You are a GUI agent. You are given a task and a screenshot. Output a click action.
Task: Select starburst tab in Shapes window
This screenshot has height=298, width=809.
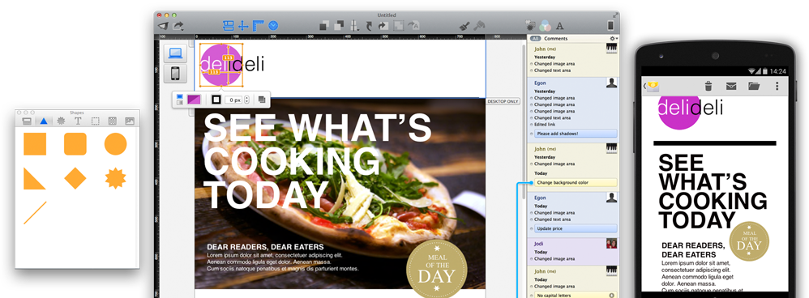click(x=61, y=121)
